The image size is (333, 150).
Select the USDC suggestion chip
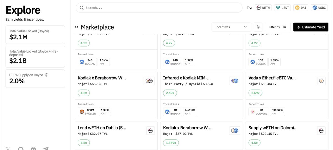click(319, 8)
